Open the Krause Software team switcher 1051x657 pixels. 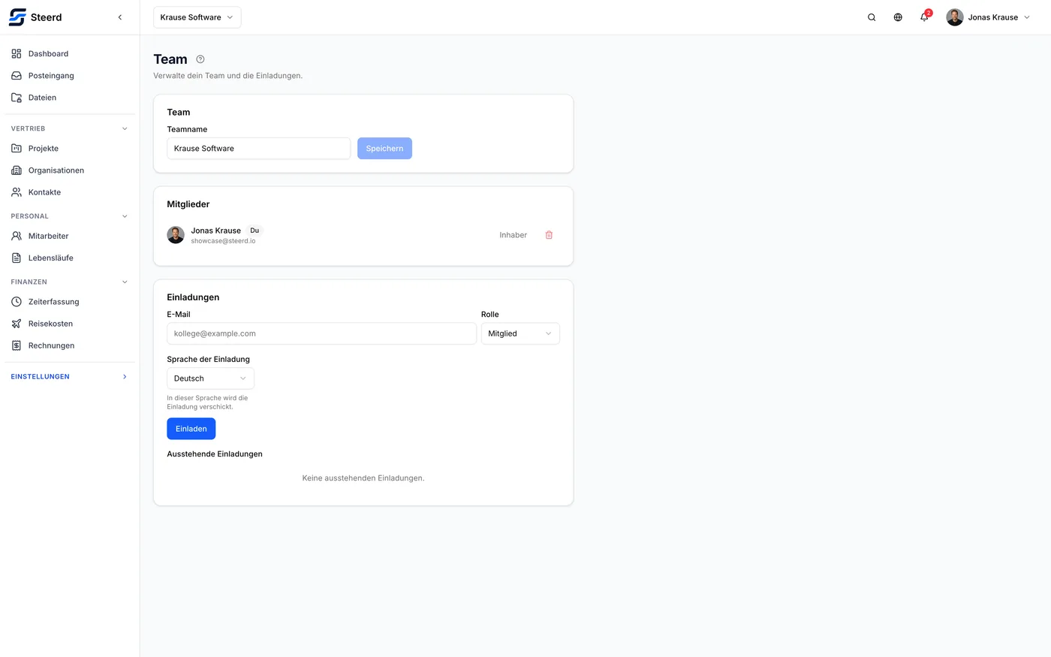pyautogui.click(x=197, y=17)
